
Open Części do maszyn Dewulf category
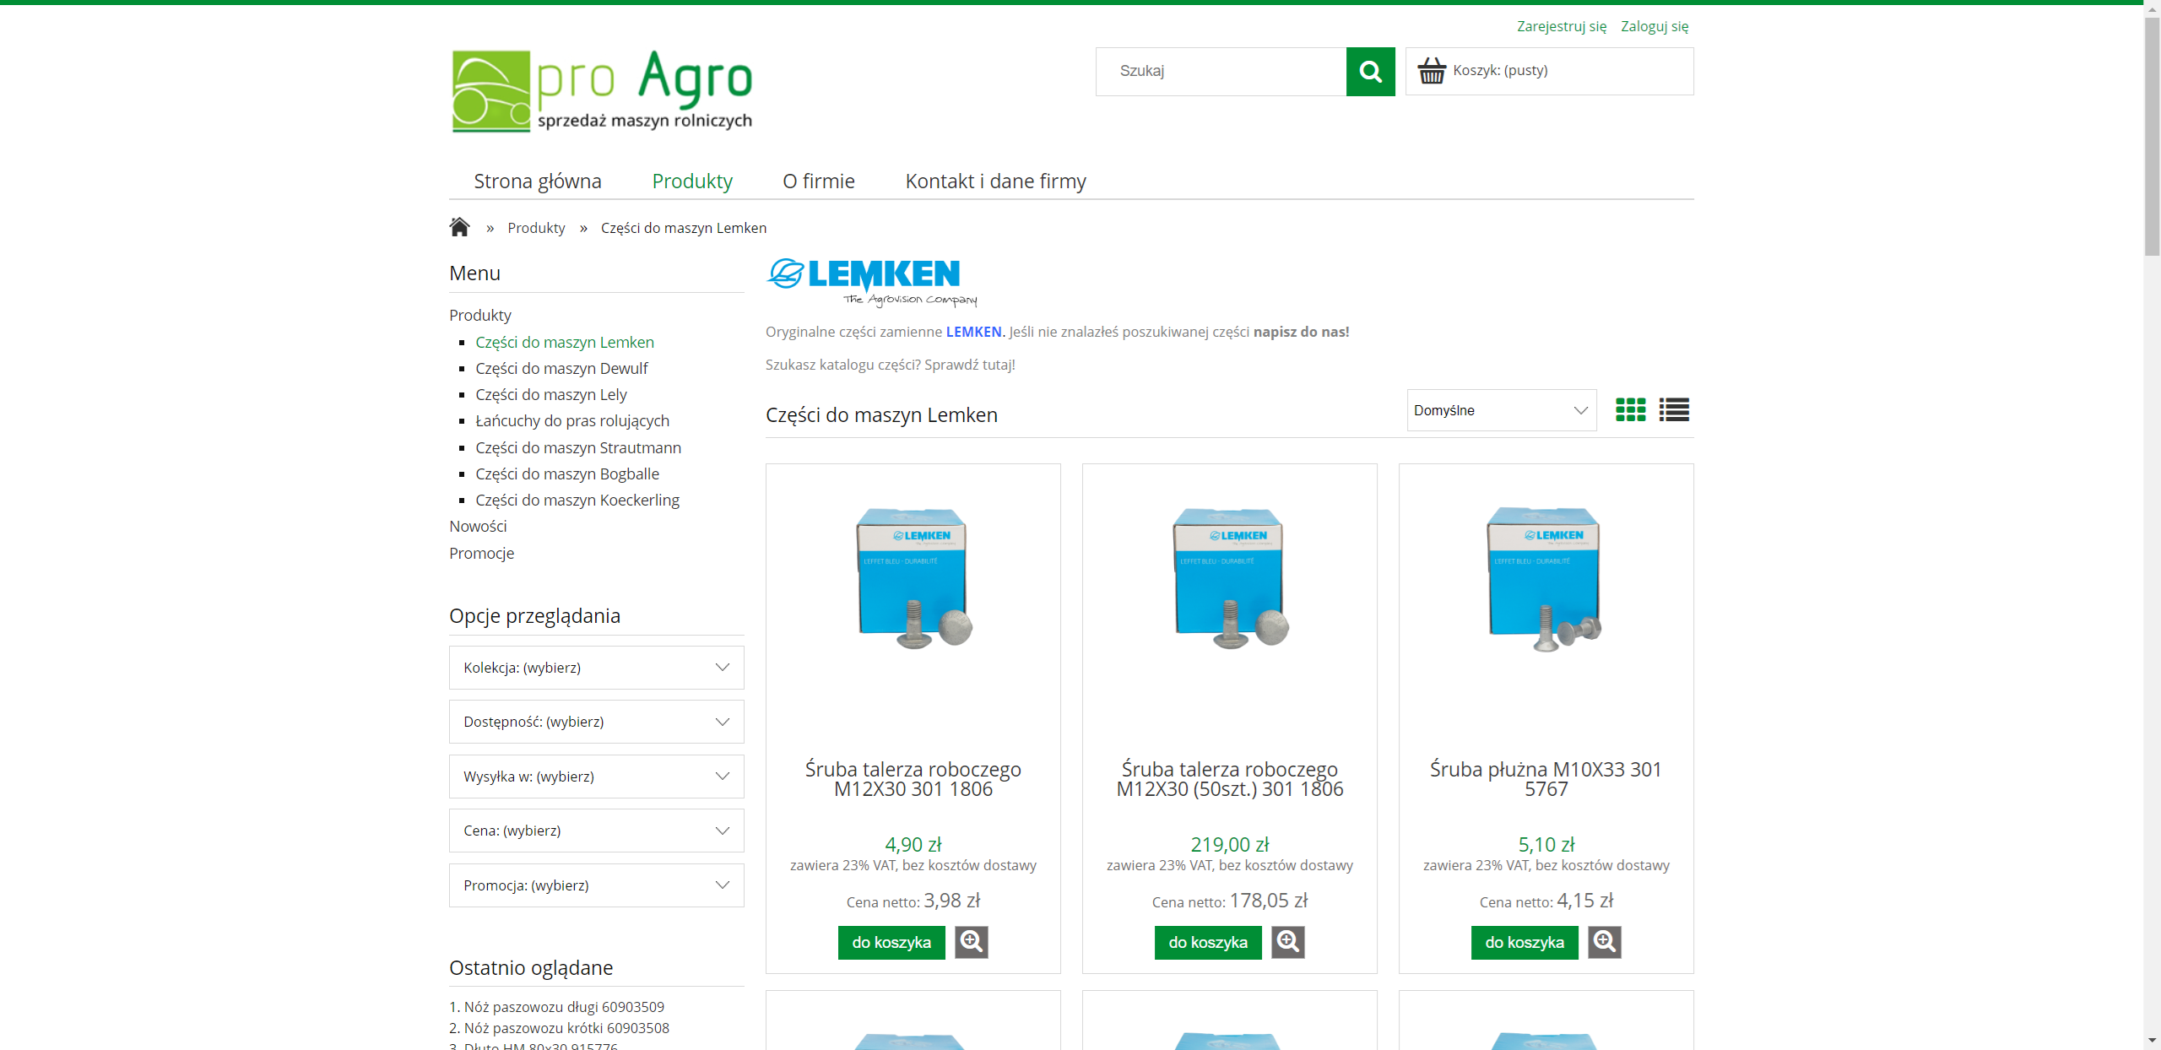(x=561, y=368)
